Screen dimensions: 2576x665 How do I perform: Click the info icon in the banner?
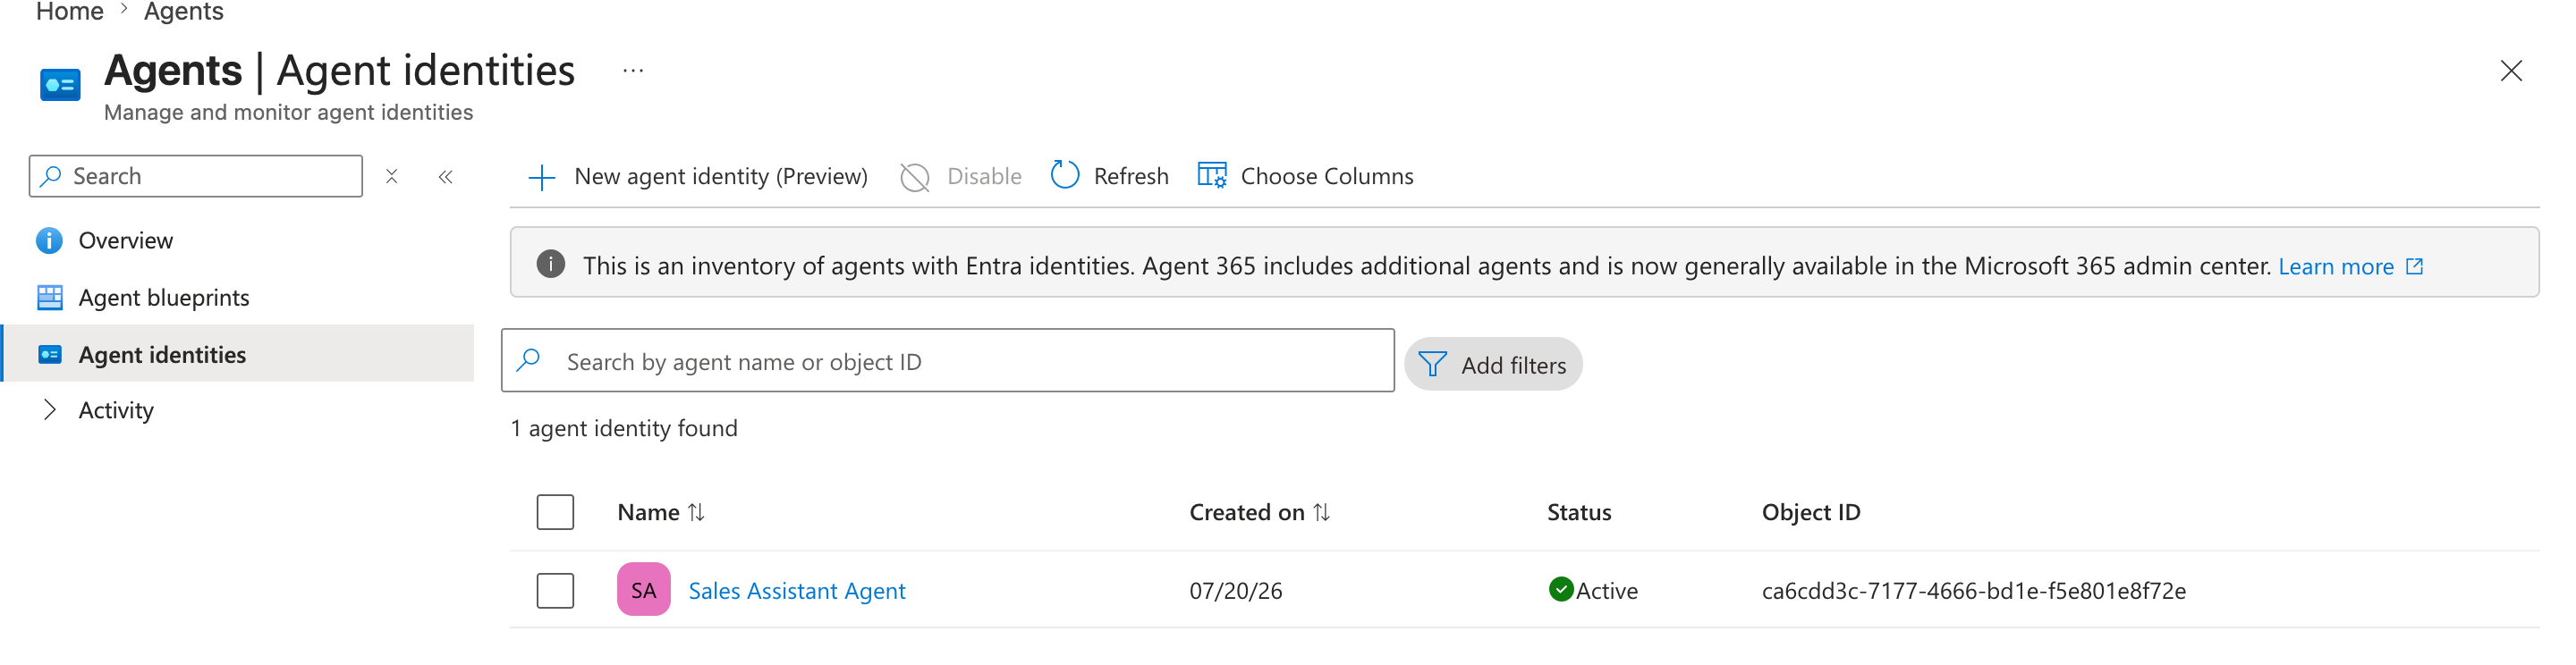[550, 264]
